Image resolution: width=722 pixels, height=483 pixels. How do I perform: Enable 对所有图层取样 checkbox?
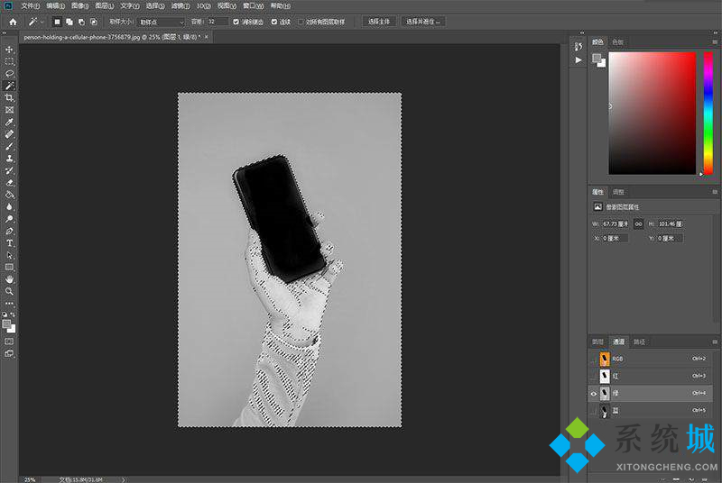[x=301, y=21]
